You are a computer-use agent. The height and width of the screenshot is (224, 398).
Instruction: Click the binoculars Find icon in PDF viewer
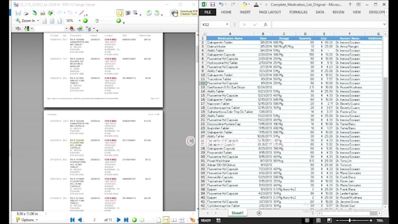(18, 29)
